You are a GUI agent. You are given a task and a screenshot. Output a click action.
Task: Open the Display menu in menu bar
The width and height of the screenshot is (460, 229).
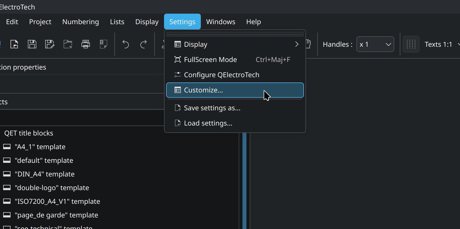pyautogui.click(x=147, y=22)
